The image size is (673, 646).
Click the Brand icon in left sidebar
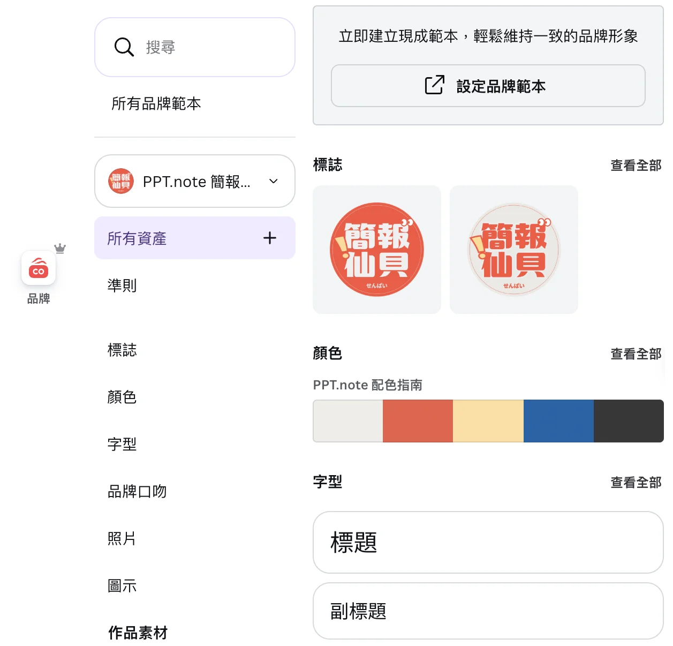pyautogui.click(x=39, y=268)
